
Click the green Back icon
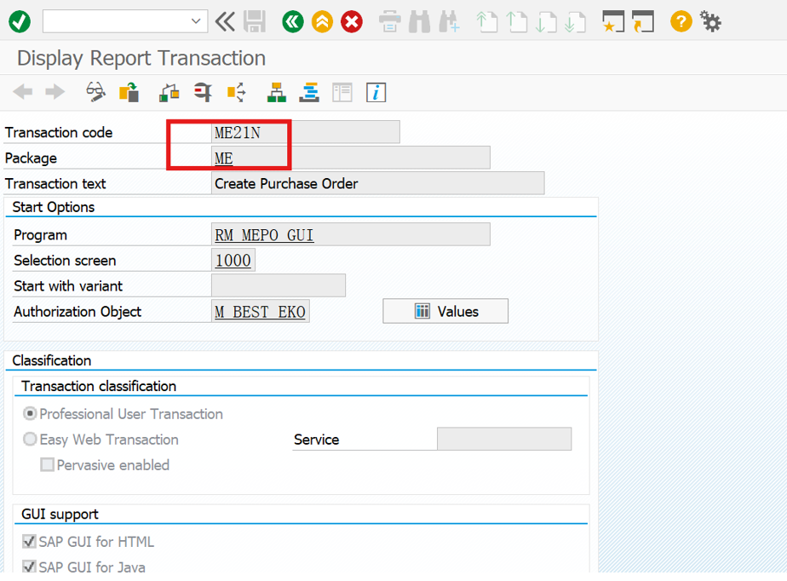click(x=293, y=21)
